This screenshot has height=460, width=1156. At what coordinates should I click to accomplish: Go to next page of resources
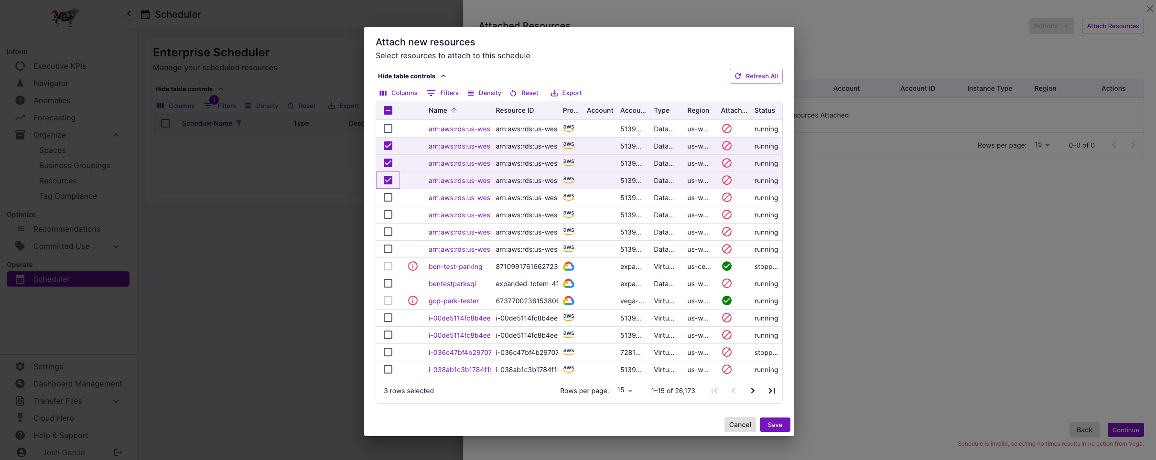pyautogui.click(x=753, y=391)
